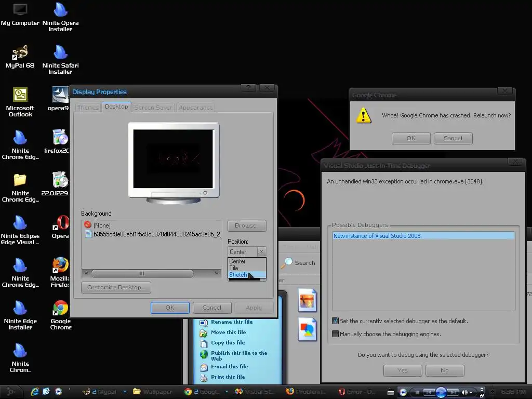Launch Internet Explorer from quick launch
This screenshot has height=399, width=532.
pyautogui.click(x=35, y=392)
